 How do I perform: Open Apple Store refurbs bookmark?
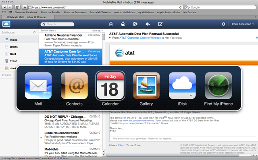169,12
